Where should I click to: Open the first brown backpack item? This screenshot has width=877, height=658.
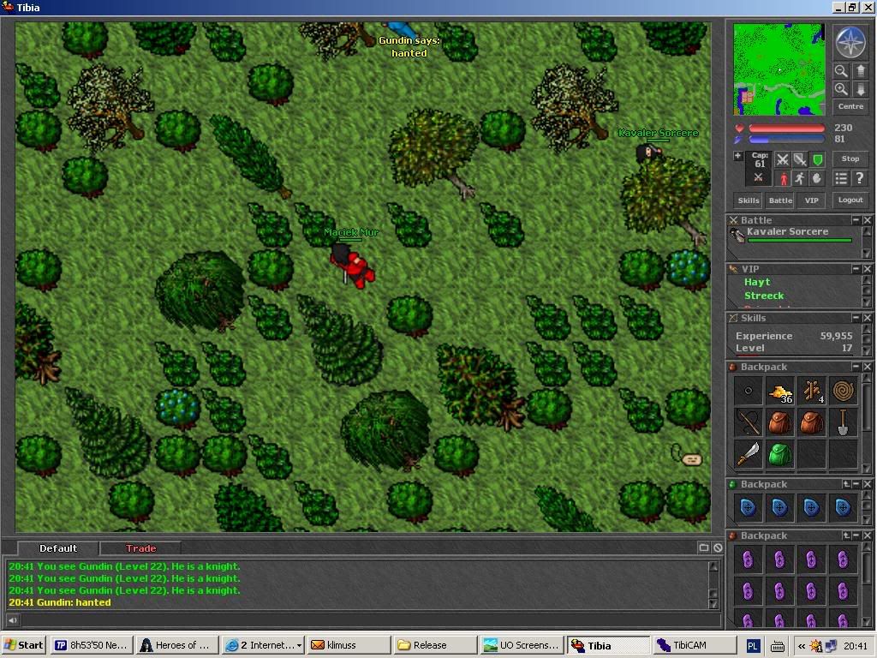[779, 423]
